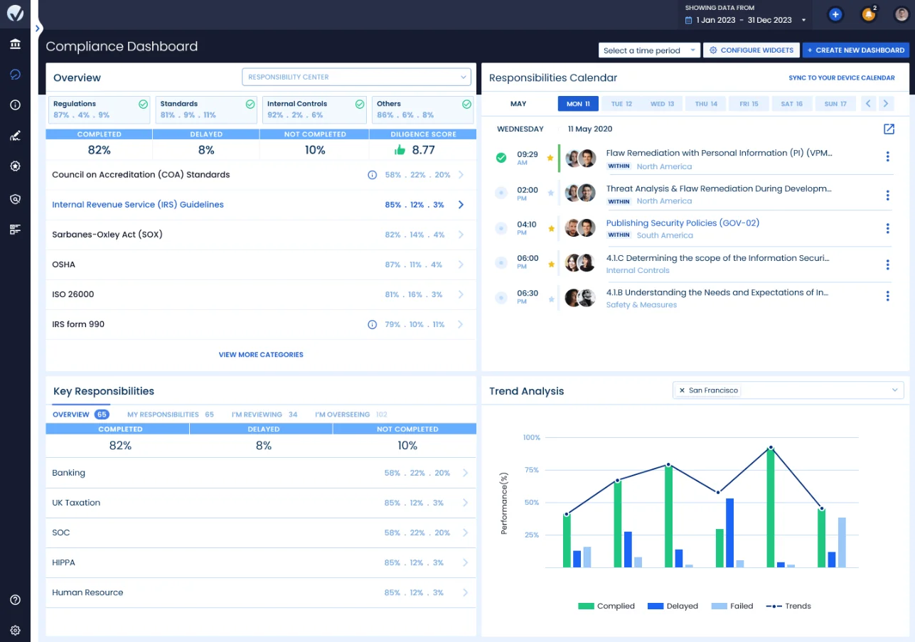The image size is (915, 642).
Task: Remove the San Francisco filter tag
Action: [x=682, y=390]
